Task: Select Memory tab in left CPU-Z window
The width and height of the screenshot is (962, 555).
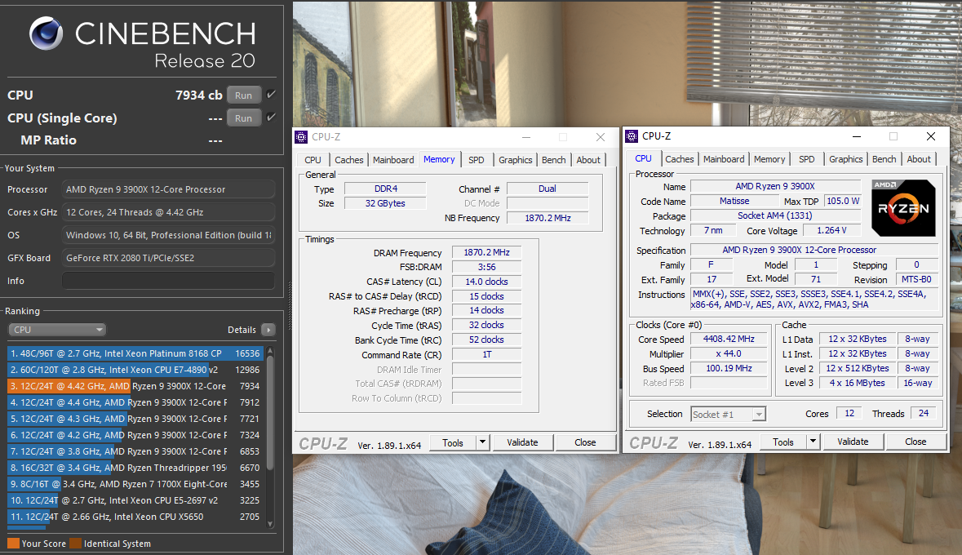Action: point(439,159)
